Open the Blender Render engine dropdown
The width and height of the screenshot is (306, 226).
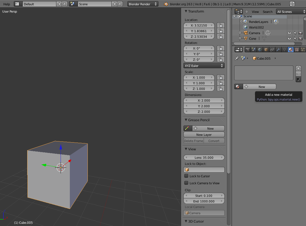point(143,4)
